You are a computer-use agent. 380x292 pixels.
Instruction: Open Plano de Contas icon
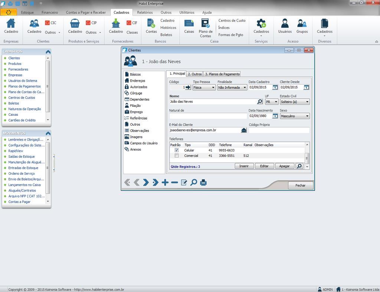pos(206,23)
